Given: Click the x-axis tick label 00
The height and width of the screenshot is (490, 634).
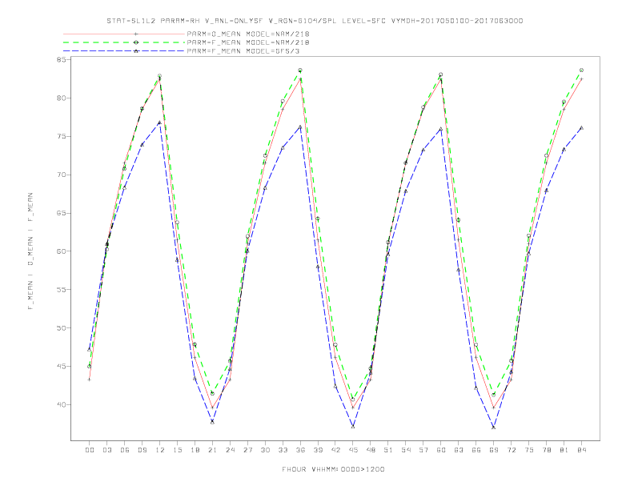Looking at the screenshot, I should pyautogui.click(x=90, y=450).
